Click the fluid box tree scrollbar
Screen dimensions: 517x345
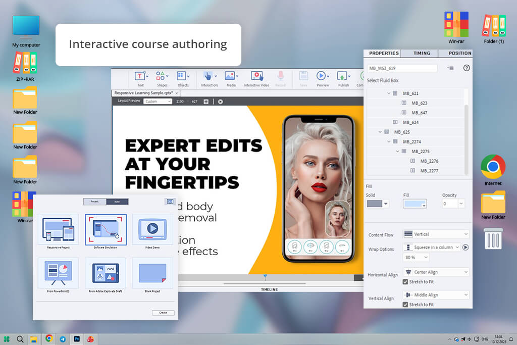[466, 139]
